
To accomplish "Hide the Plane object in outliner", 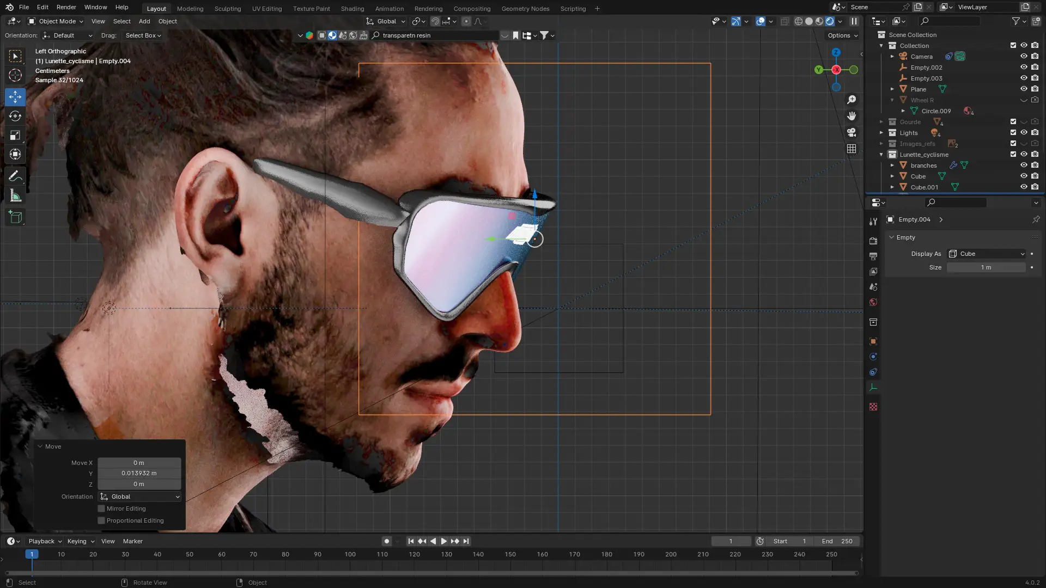I will (1024, 89).
